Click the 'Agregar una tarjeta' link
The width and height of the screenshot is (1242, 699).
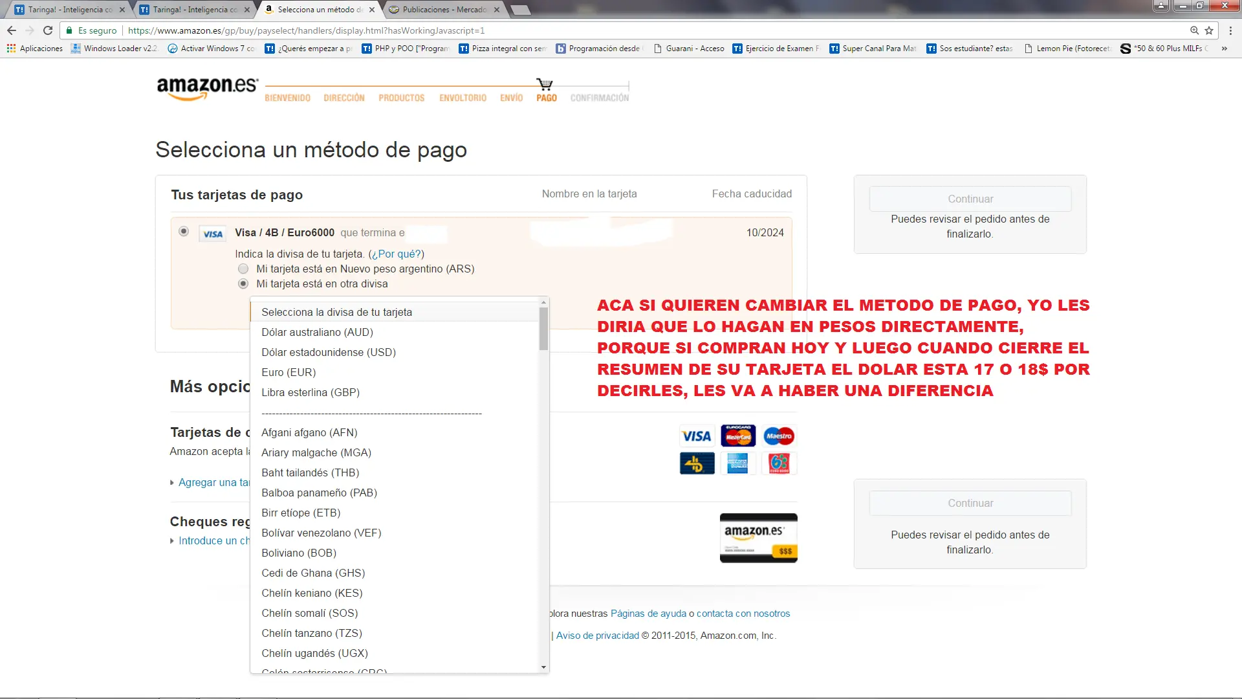point(213,482)
